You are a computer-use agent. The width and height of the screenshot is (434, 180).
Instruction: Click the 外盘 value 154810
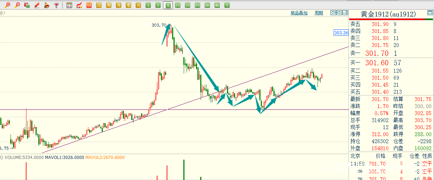(x=380, y=148)
